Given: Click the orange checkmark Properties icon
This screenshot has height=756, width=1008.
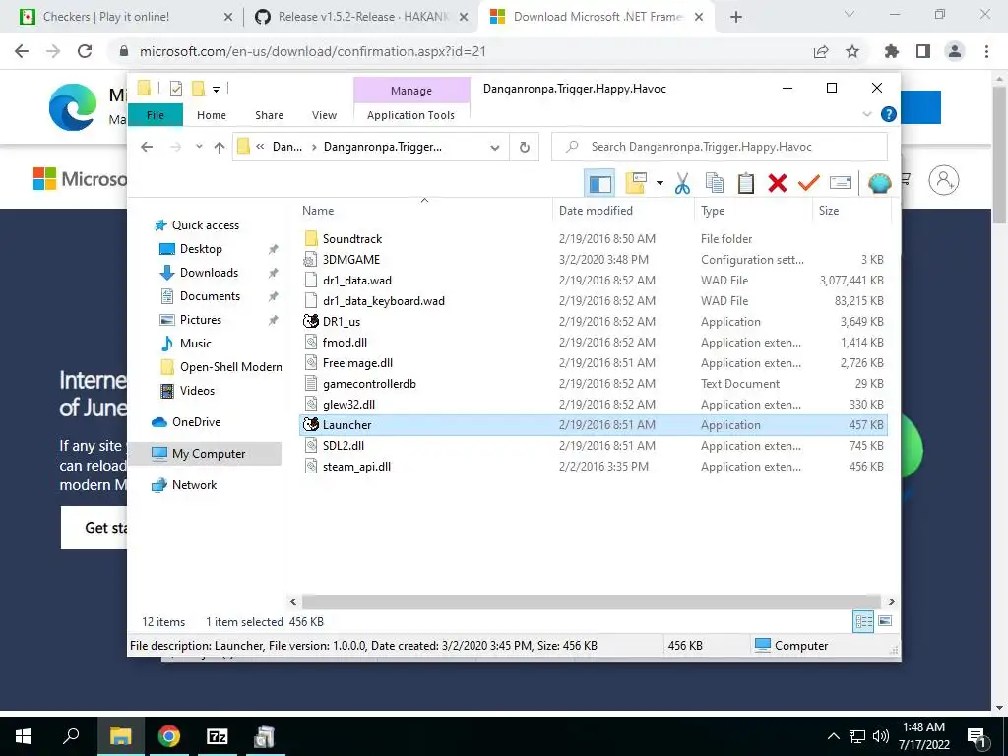Looking at the screenshot, I should (x=809, y=184).
